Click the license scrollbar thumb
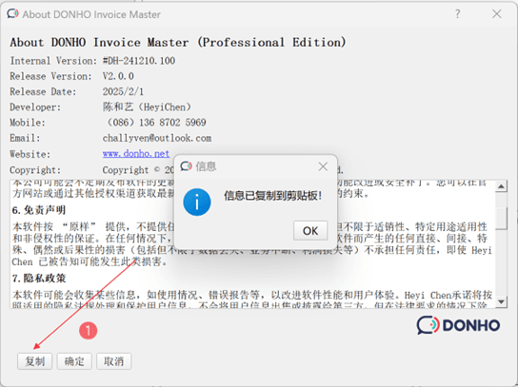Viewport: 518px width, 387px height. coord(501,218)
